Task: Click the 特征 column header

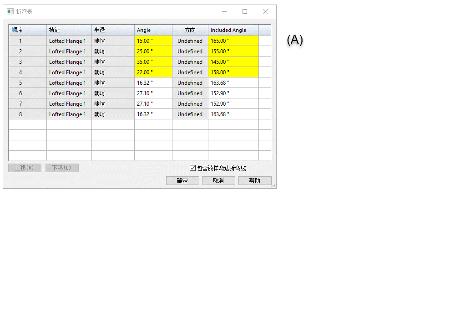Action: [69, 30]
